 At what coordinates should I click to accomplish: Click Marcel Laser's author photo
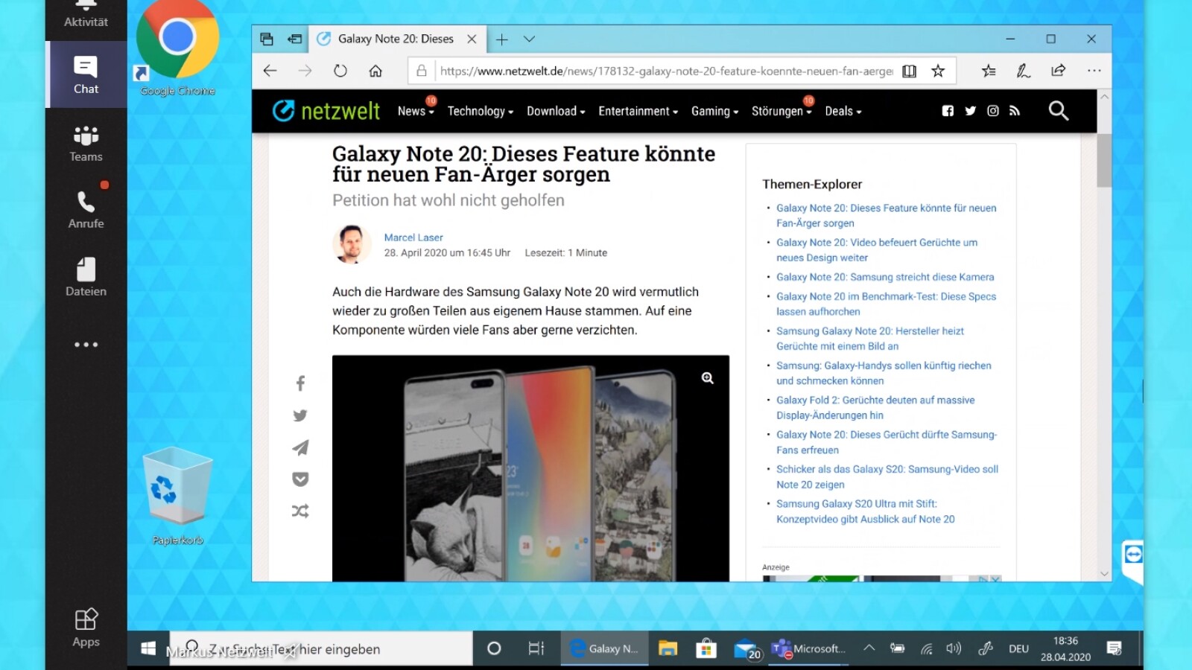click(x=352, y=244)
